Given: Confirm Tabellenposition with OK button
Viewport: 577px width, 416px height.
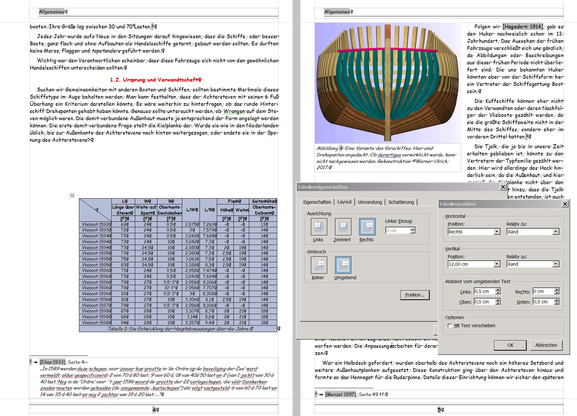Looking at the screenshot, I should point(510,345).
